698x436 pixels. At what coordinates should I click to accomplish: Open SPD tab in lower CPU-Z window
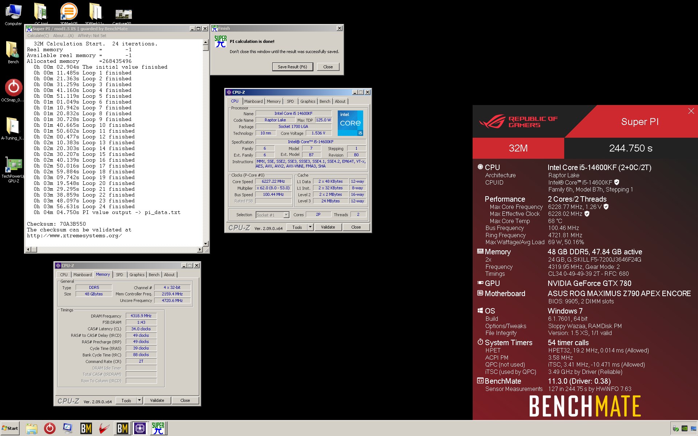point(119,275)
